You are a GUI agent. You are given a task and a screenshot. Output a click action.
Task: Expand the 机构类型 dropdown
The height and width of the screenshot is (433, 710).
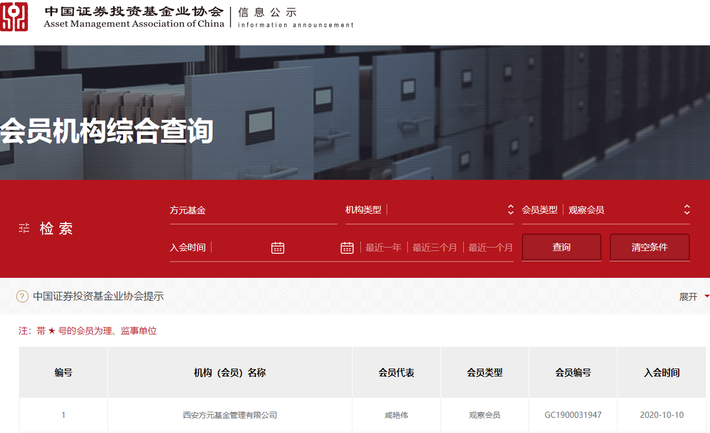(x=430, y=210)
